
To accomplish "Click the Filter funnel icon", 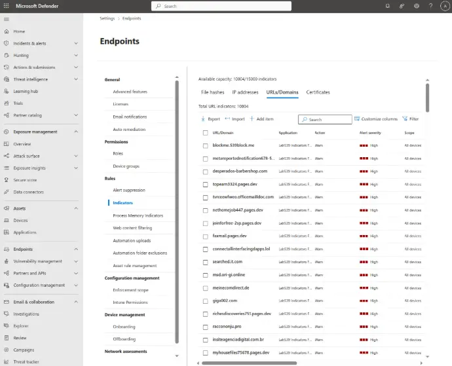I will click(405, 119).
